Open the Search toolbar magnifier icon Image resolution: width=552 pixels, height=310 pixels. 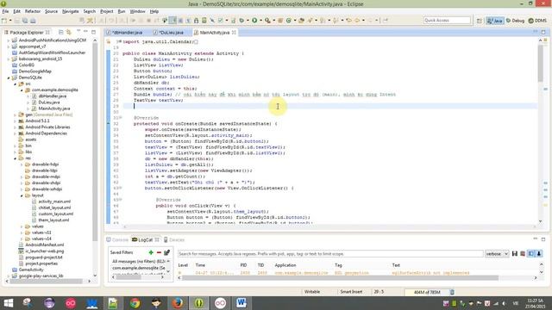[x=267, y=21]
